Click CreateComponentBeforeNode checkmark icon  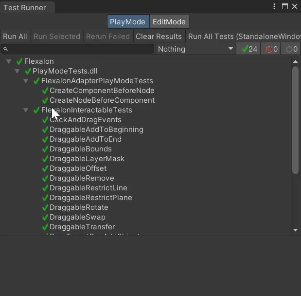coord(45,91)
